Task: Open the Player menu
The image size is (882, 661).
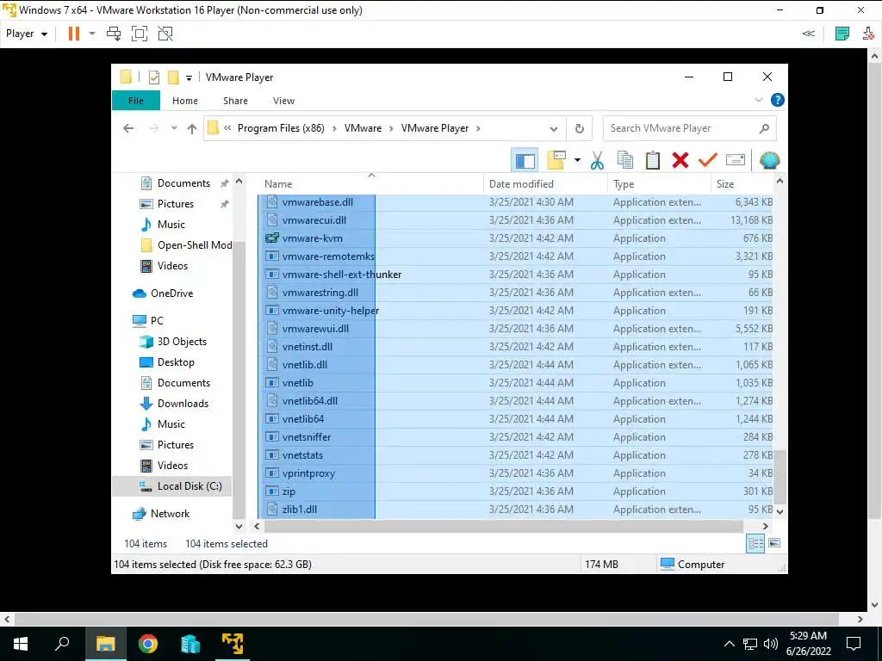Action: coord(27,34)
